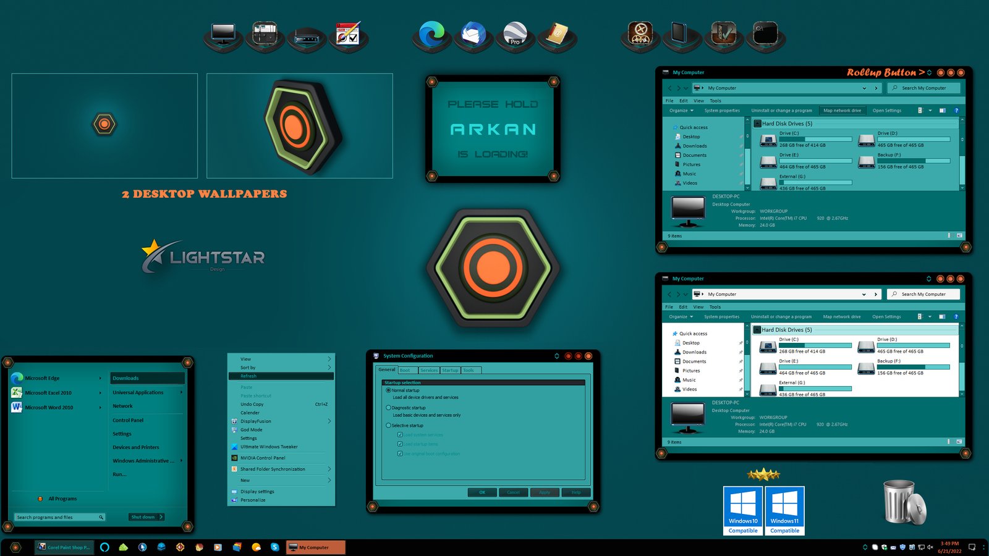The image size is (989, 556).
Task: Click Help icon in upper My Computer window
Action: 956,111
